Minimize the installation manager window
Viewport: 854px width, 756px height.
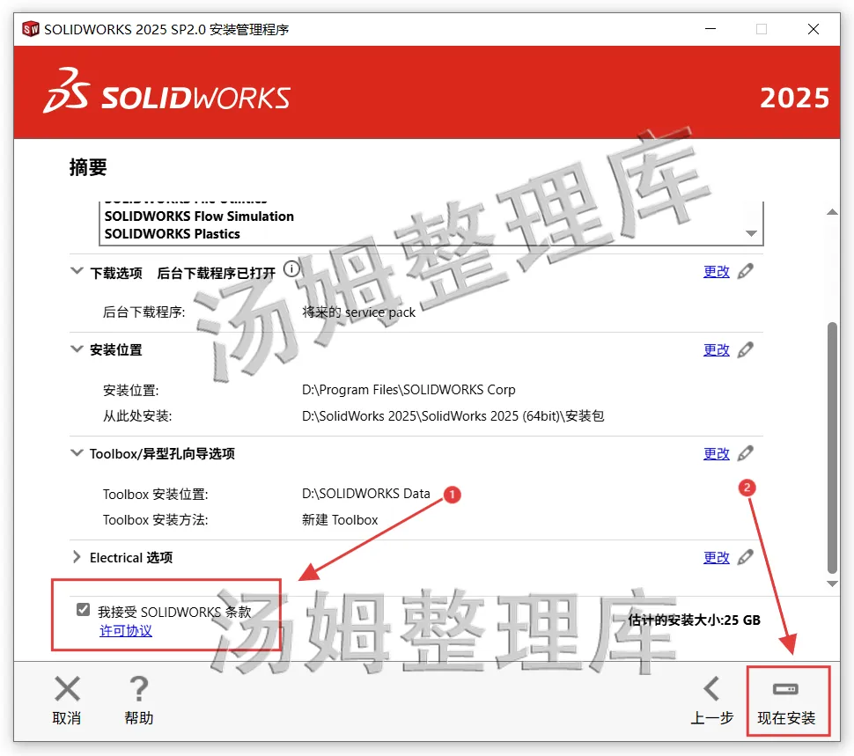(710, 29)
